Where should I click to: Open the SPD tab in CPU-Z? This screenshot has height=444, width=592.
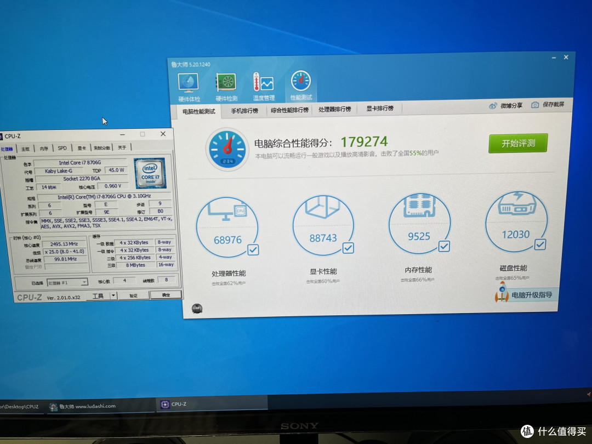(x=62, y=147)
